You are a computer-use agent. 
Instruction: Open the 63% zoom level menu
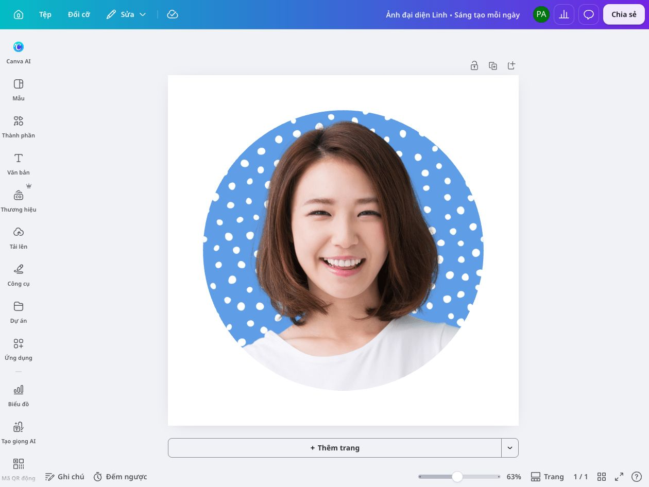pos(514,477)
